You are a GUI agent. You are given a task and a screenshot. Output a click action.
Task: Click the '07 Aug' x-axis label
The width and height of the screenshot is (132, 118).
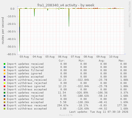click(x=75, y=57)
